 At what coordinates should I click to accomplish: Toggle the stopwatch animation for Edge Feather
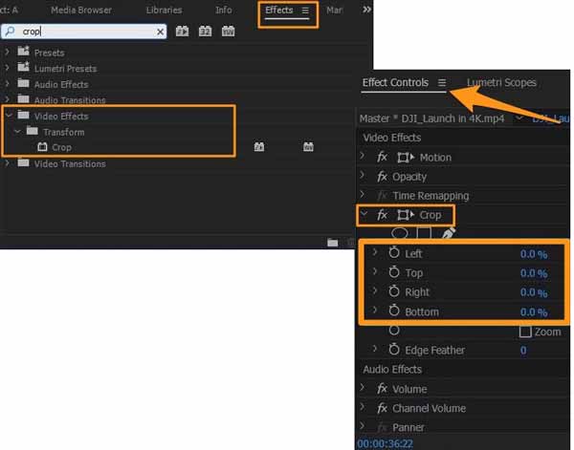393,351
